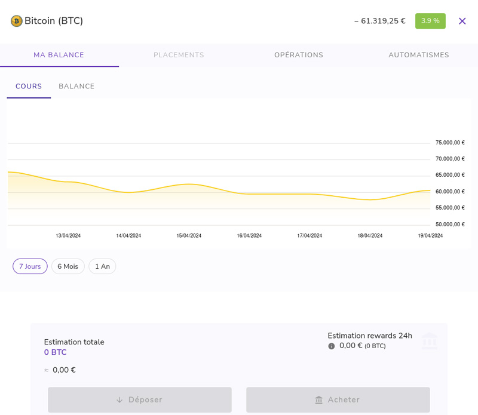Viewport: 478px width, 415px height.
Task: Click the info icon beside rewards estimation
Action: (332, 346)
